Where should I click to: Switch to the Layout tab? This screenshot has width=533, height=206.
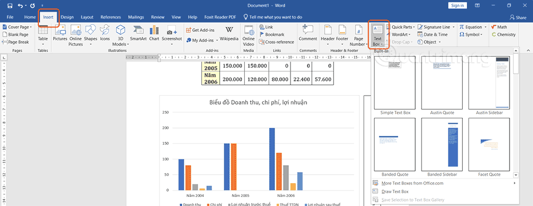click(87, 17)
